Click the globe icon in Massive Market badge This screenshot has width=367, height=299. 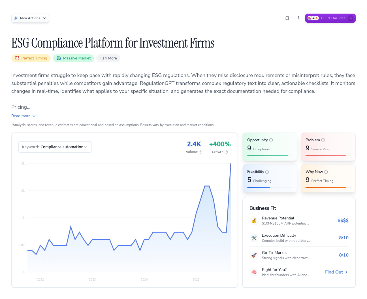pyautogui.click(x=59, y=58)
